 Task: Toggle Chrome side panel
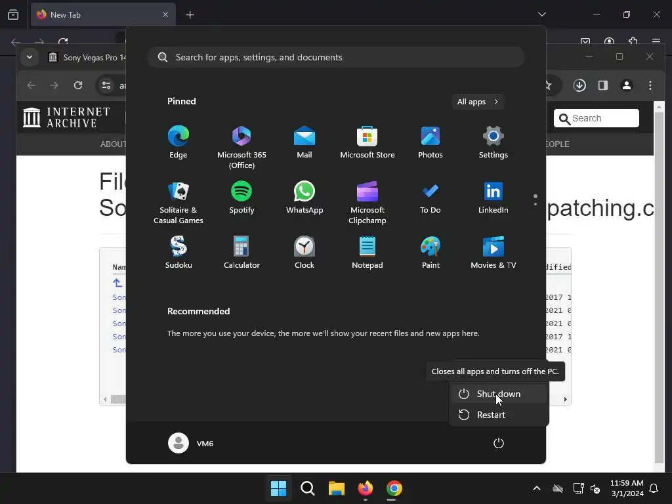603,85
